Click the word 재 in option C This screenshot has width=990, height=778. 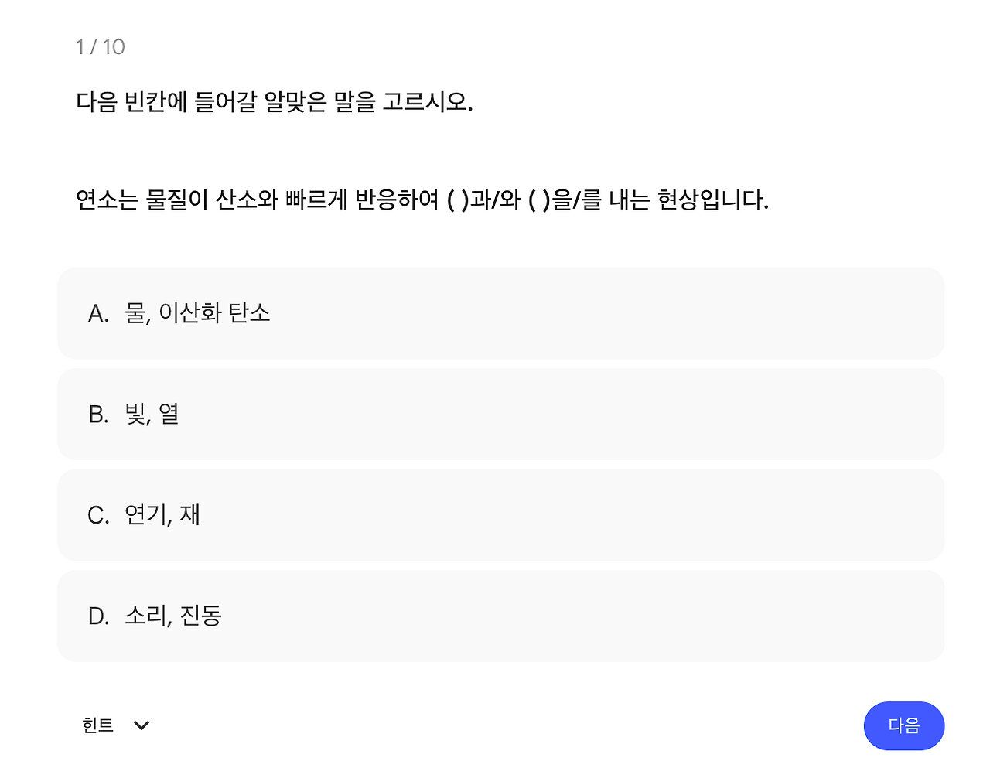pos(190,515)
